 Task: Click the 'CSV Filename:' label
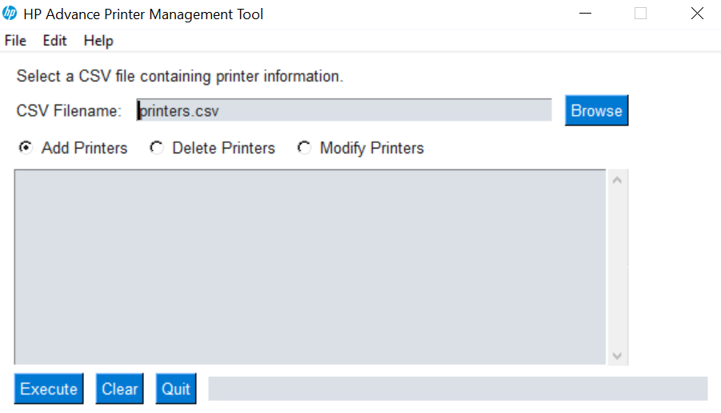69,110
